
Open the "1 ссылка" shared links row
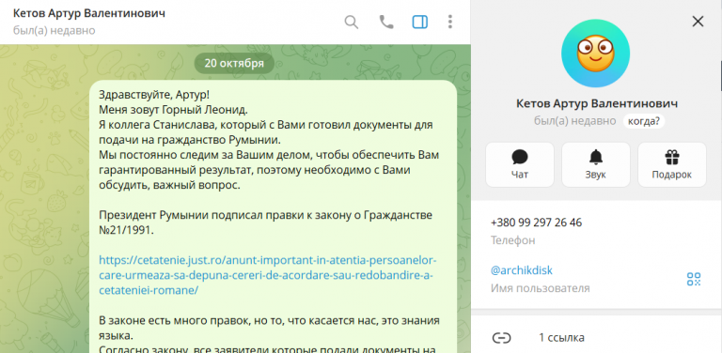pos(596,338)
